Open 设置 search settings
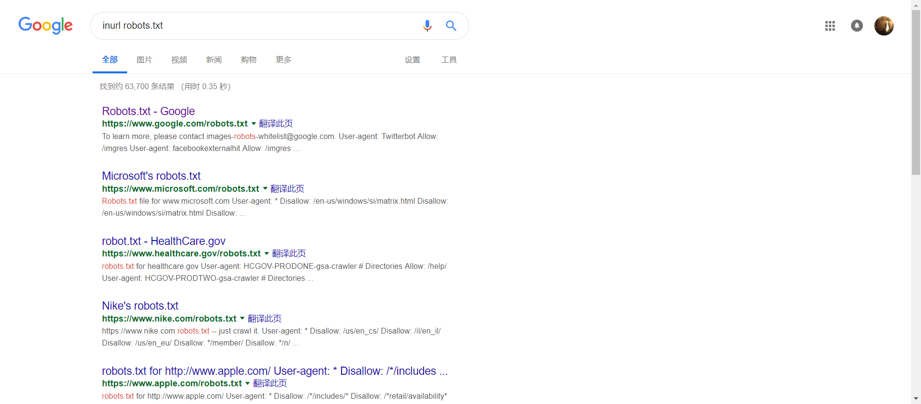This screenshot has width=921, height=404. tap(413, 59)
